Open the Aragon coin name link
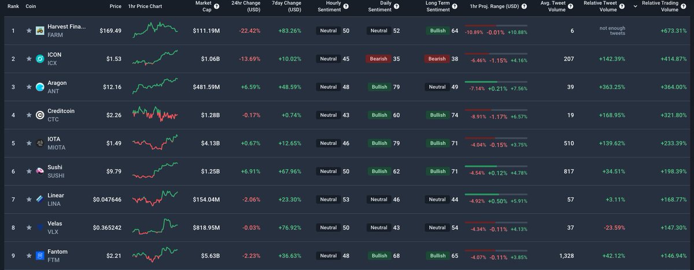Viewport: 694px width, 270px height. (57, 82)
